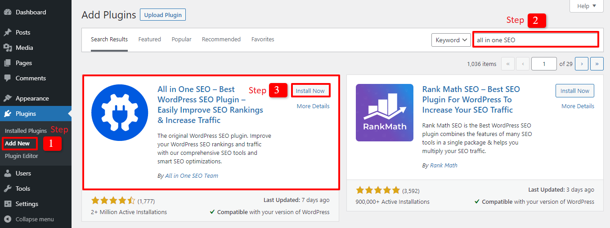The height and width of the screenshot is (228, 610).
Task: Click the Tools wrench icon
Action: pyautogui.click(x=8, y=189)
